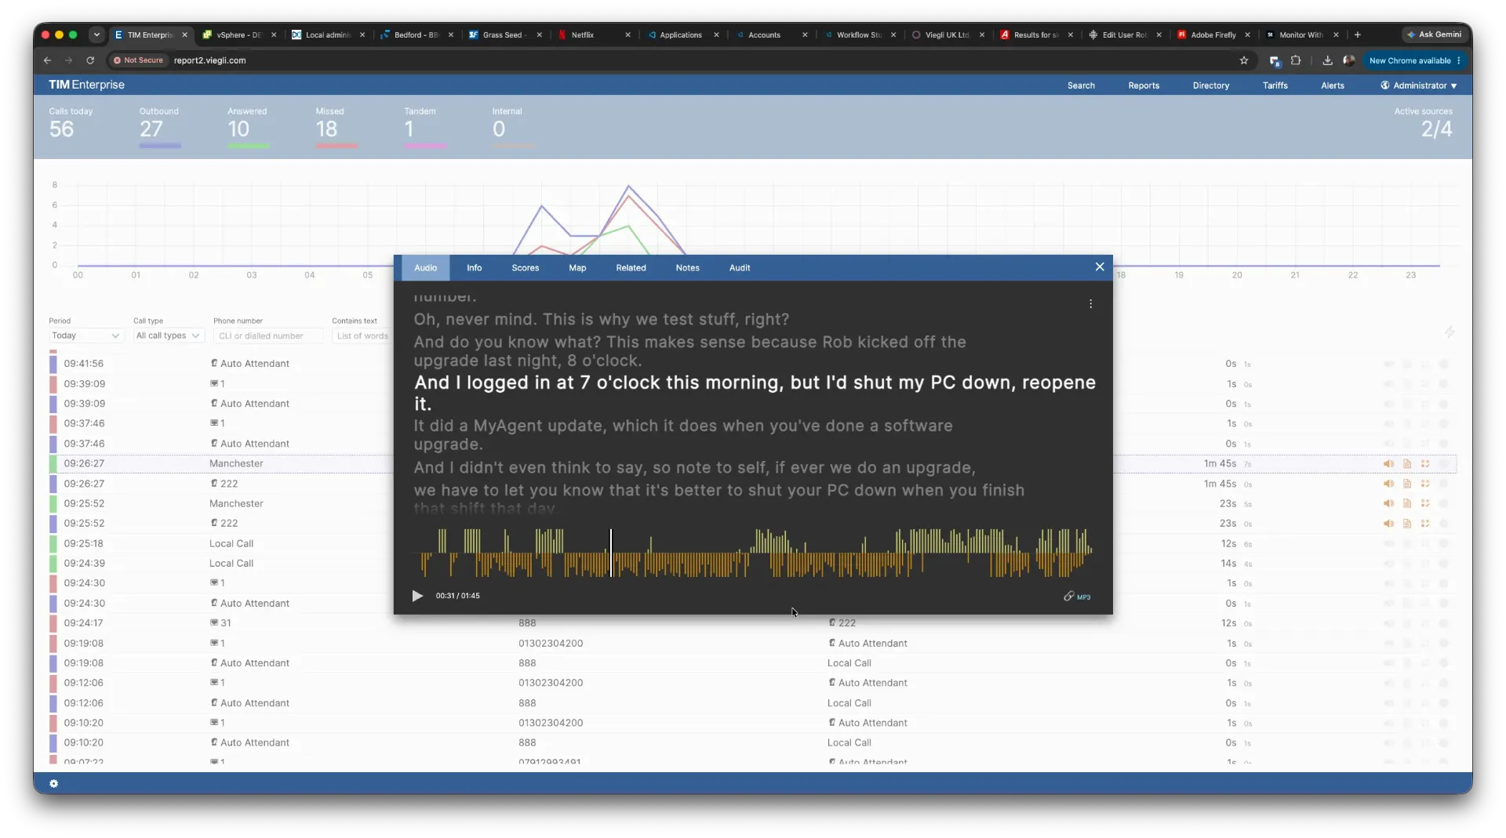1506x838 pixels.
Task: Switch to the Adobe Firefly browser tab
Action: click(1213, 34)
